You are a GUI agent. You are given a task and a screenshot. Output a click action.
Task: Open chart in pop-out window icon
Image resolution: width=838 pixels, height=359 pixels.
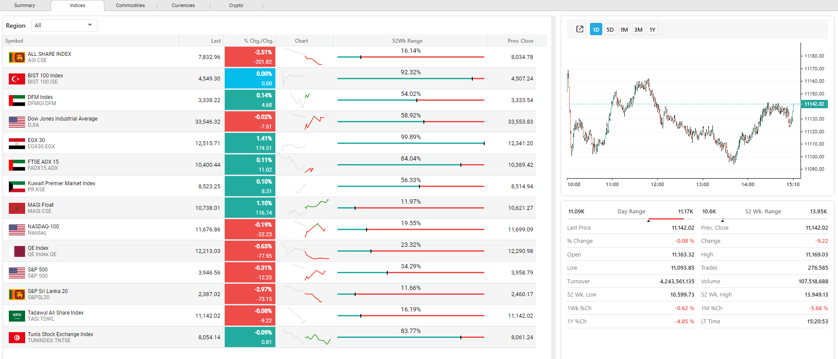point(580,29)
